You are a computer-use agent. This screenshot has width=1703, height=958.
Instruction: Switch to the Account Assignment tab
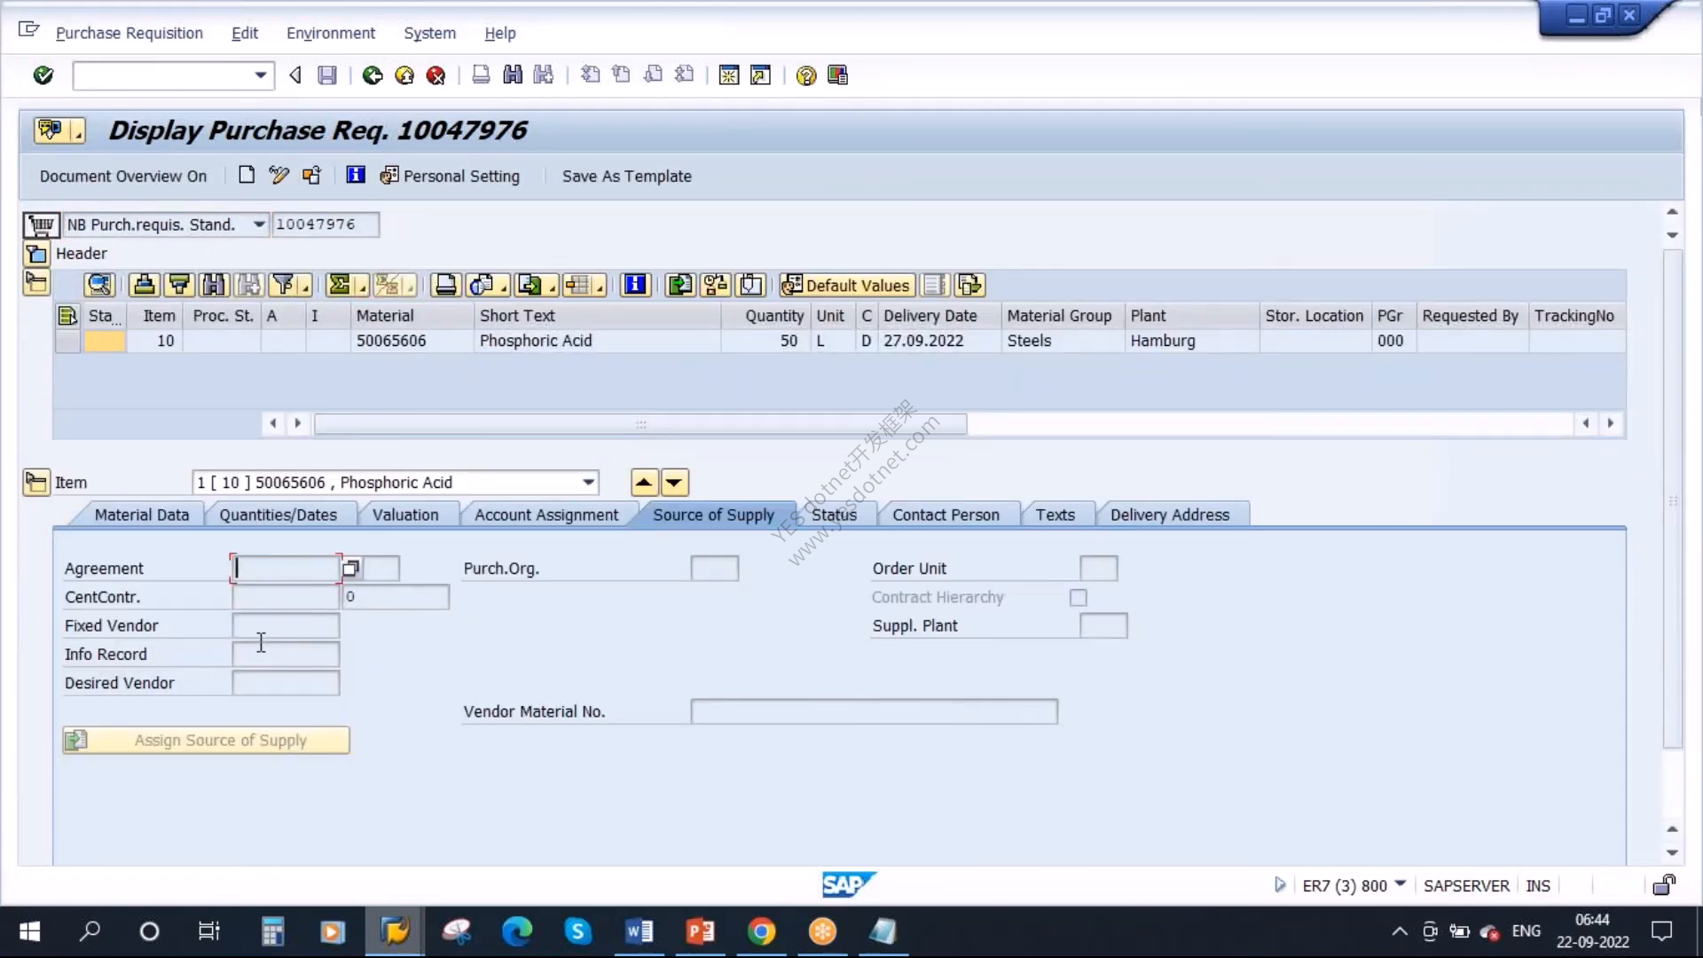click(546, 514)
